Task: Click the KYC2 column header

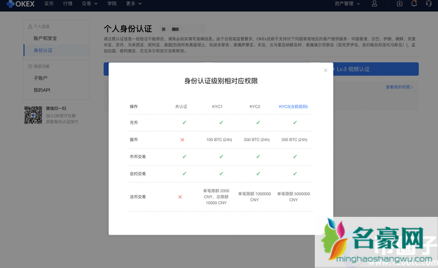Action: pyautogui.click(x=255, y=106)
